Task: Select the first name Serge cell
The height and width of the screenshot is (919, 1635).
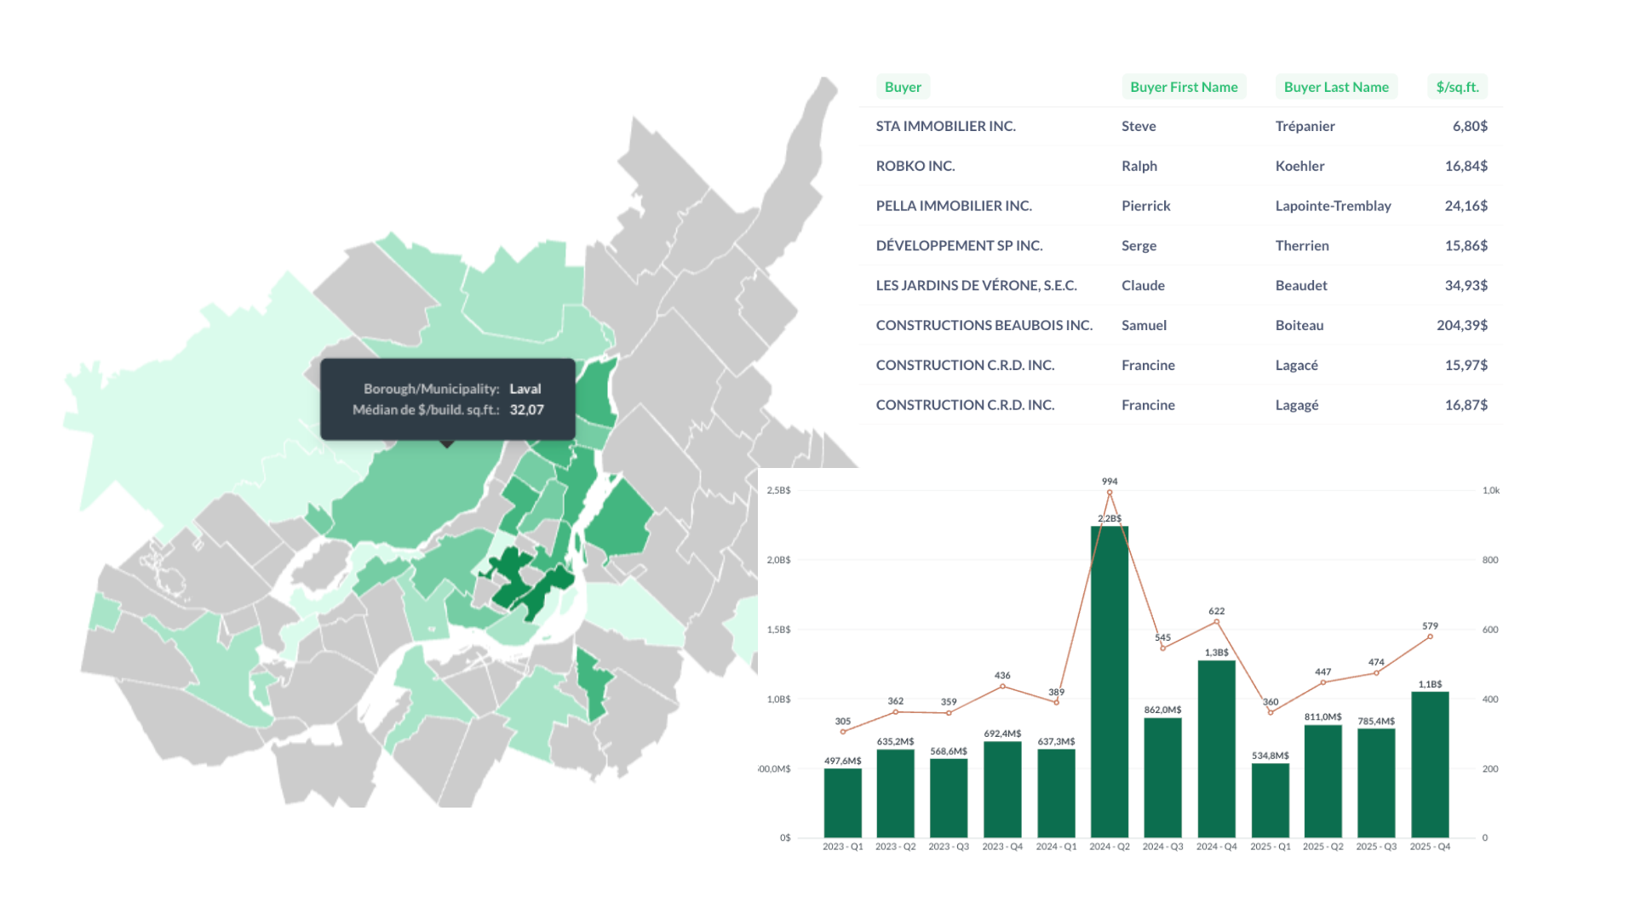Action: (1139, 246)
